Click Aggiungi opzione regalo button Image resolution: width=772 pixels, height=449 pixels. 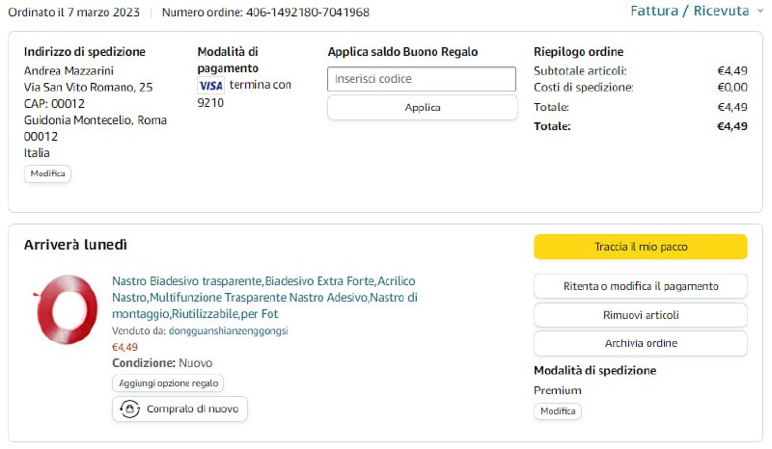pos(168,383)
